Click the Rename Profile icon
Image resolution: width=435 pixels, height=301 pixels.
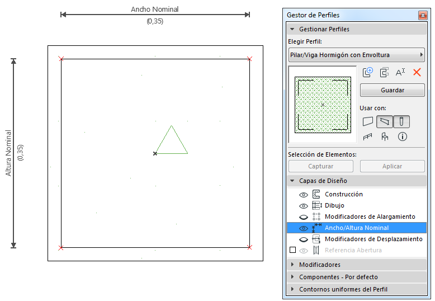[x=400, y=72]
